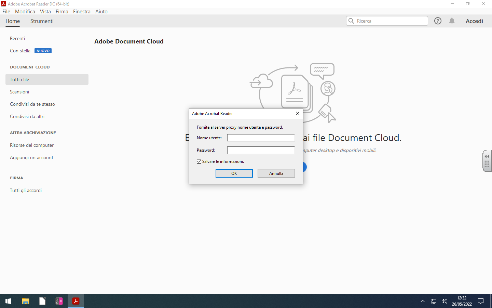The height and width of the screenshot is (308, 492).
Task: Click inside the Nome utente field
Action: click(x=261, y=138)
